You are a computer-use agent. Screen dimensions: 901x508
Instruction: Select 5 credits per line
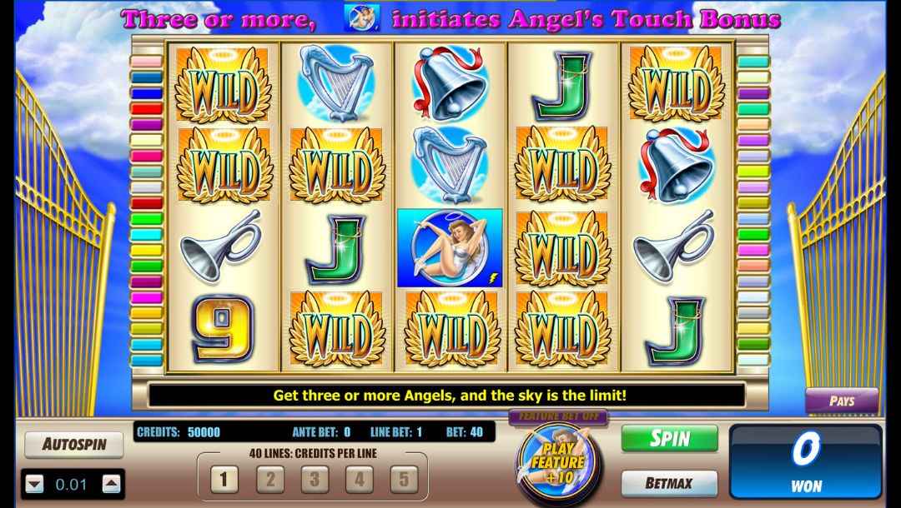(x=404, y=479)
